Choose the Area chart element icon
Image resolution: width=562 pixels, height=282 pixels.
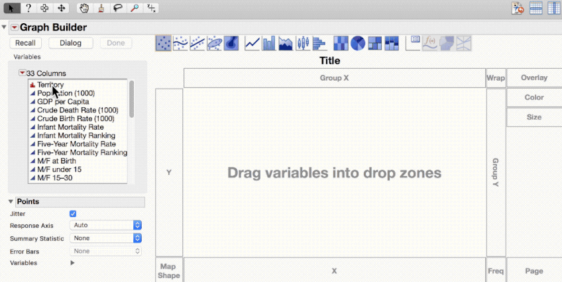click(286, 43)
